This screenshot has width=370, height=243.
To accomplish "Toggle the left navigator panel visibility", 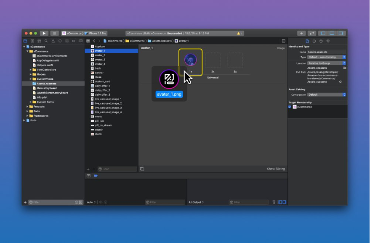I will pos(323,33).
